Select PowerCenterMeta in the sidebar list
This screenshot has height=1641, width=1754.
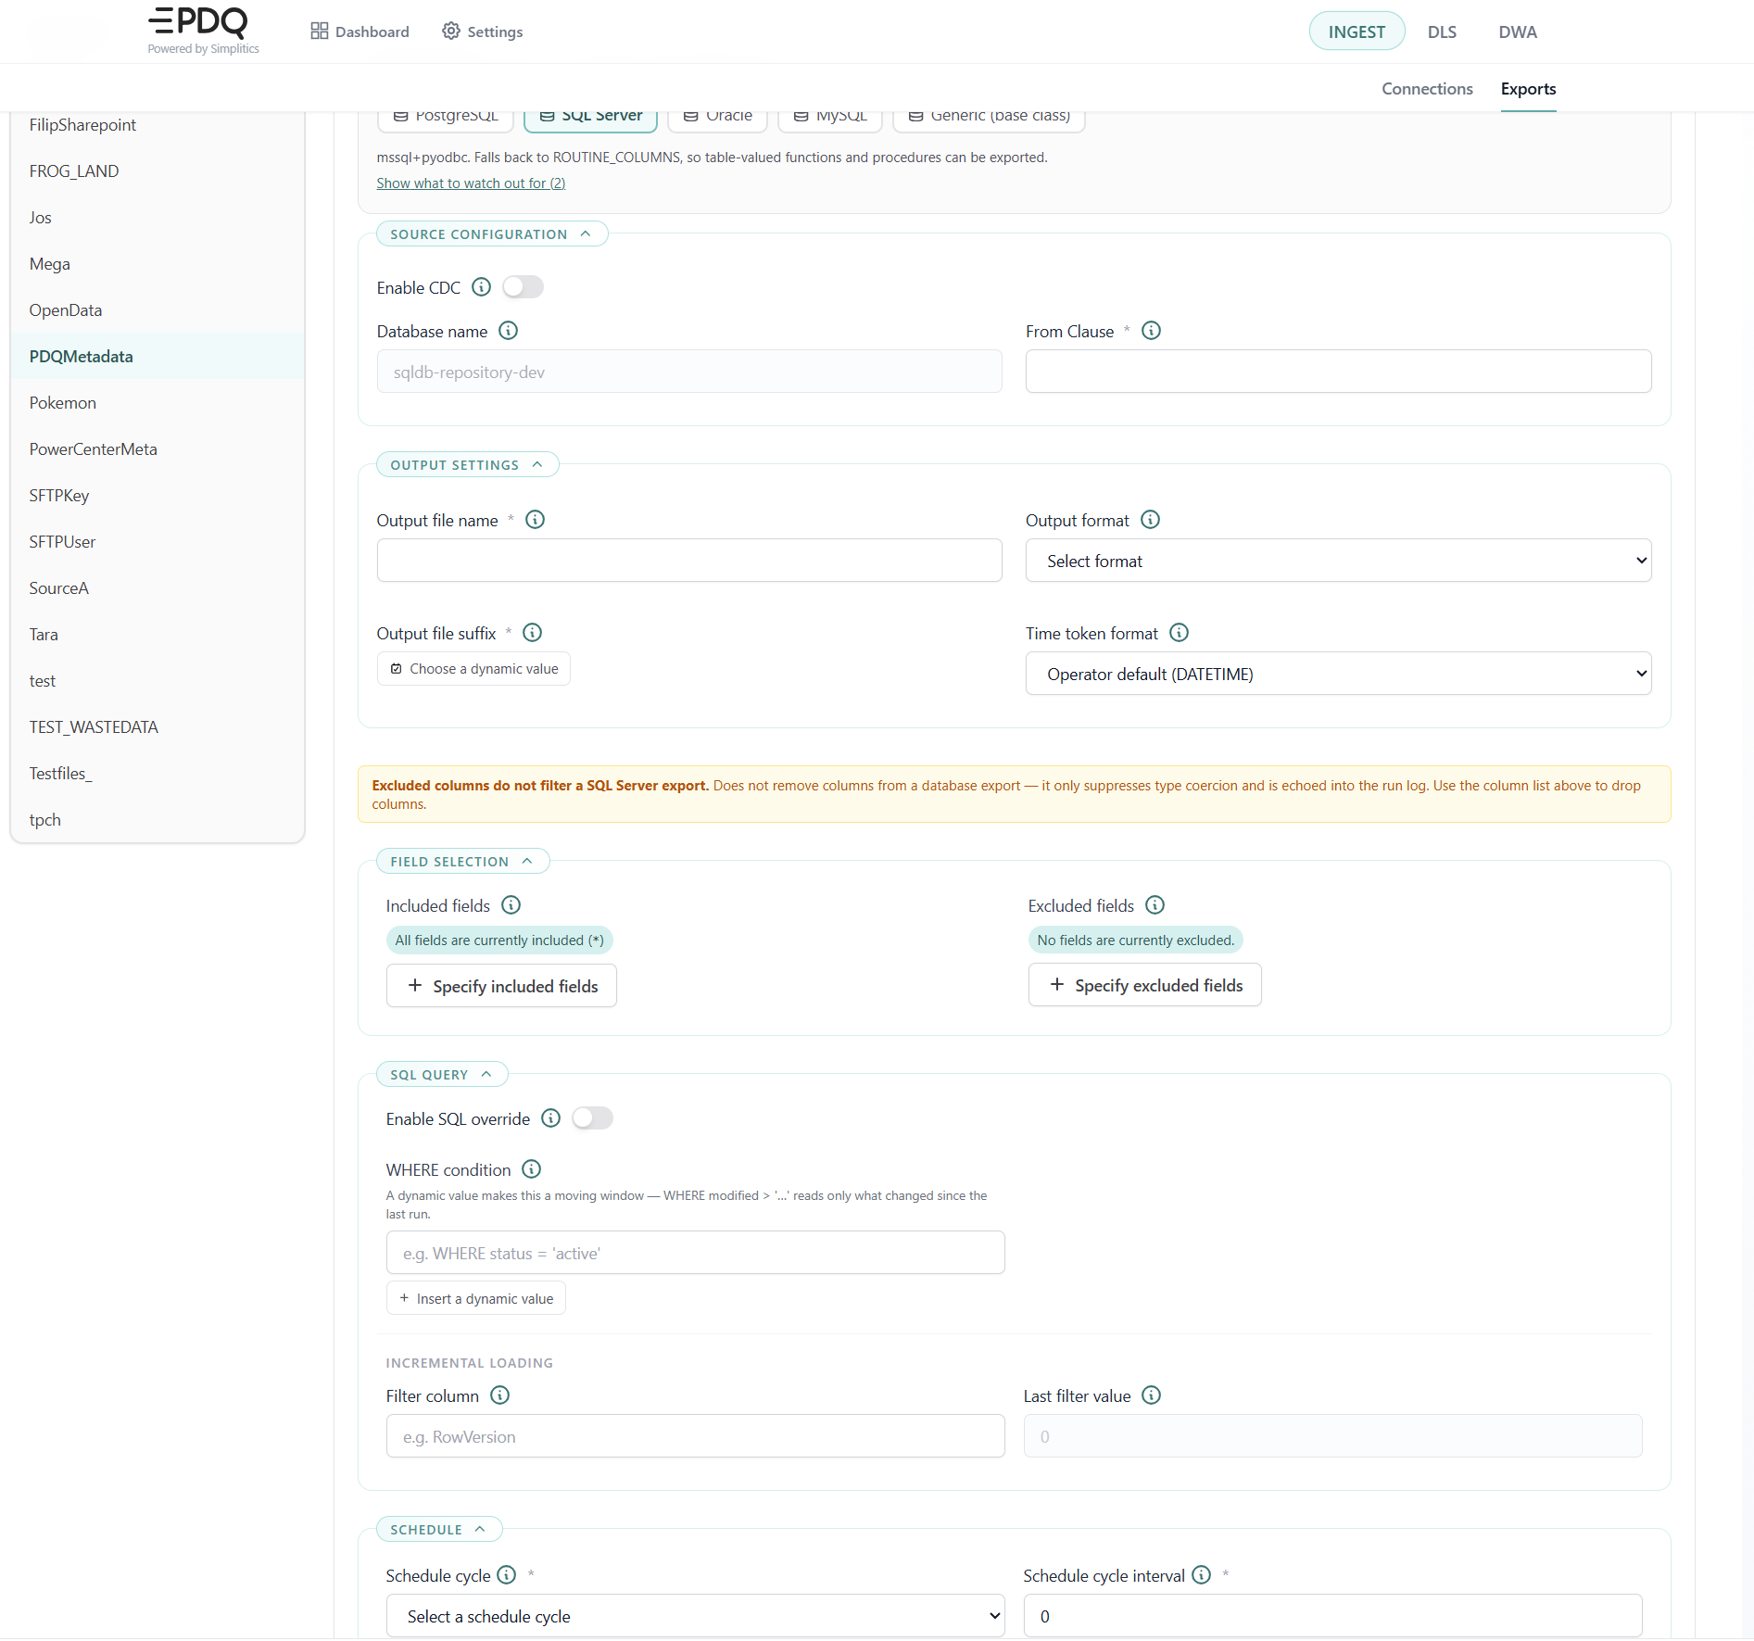(158, 449)
